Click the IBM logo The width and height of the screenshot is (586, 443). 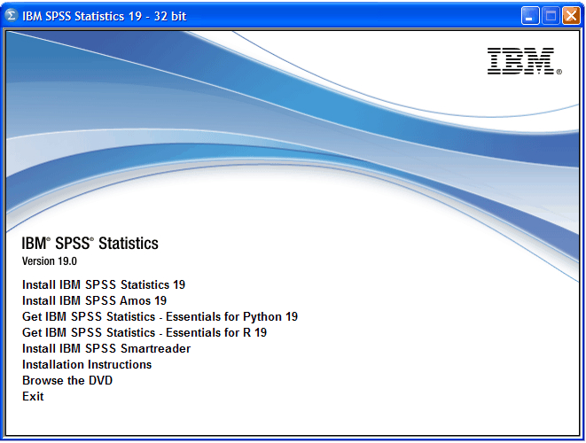pyautogui.click(x=524, y=61)
